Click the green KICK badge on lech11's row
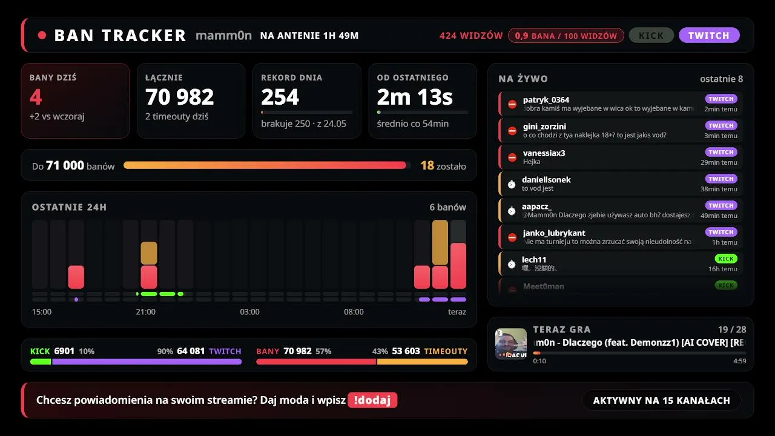 coord(726,259)
